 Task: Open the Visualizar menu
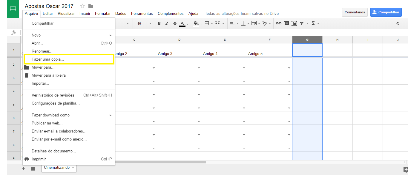pyautogui.click(x=66, y=13)
